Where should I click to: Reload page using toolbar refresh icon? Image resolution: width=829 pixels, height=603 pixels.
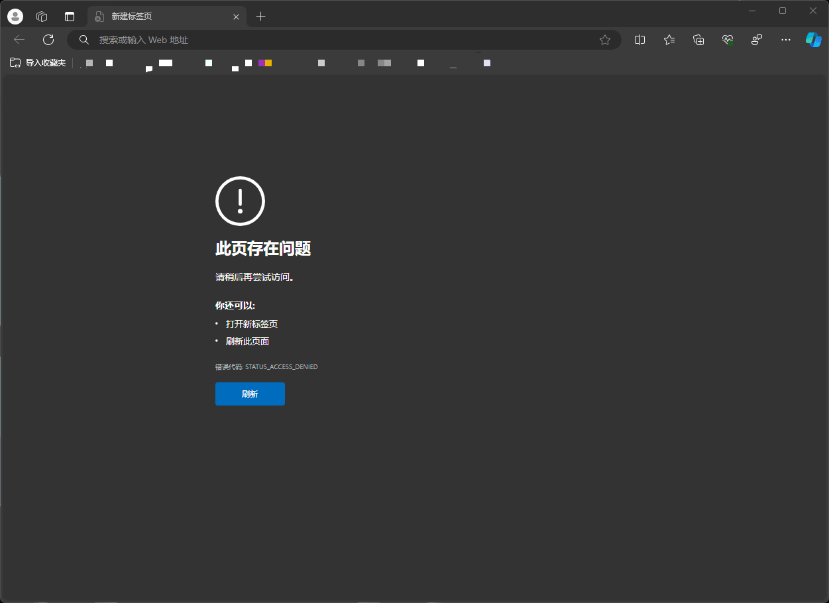(48, 40)
